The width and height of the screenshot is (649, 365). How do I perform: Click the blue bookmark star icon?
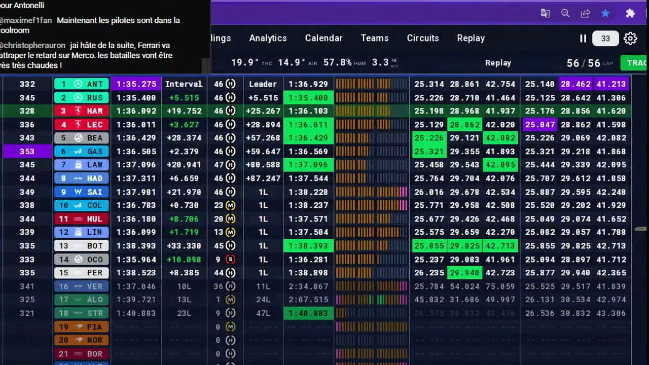[x=605, y=14]
